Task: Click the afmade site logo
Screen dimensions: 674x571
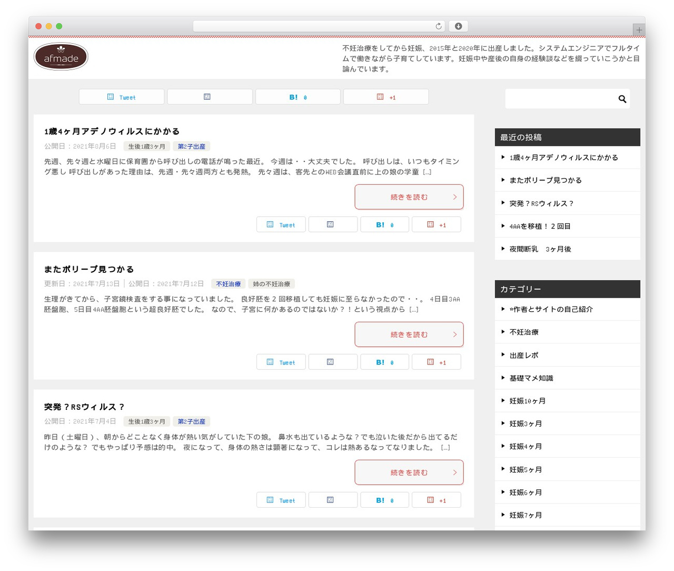Action: (61, 57)
